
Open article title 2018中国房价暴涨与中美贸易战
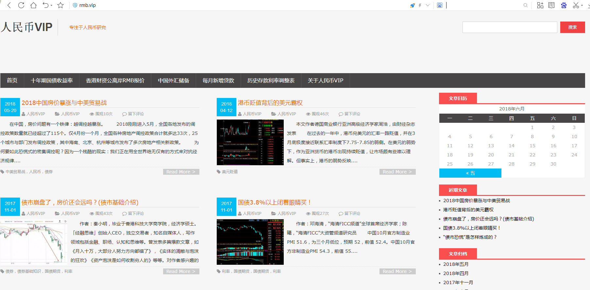pyautogui.click(x=64, y=103)
